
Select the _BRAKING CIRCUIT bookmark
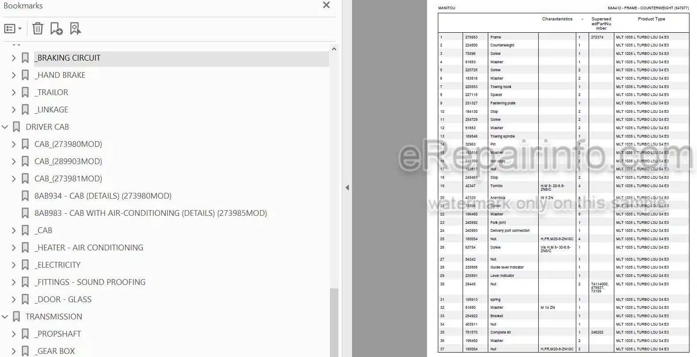(68, 58)
